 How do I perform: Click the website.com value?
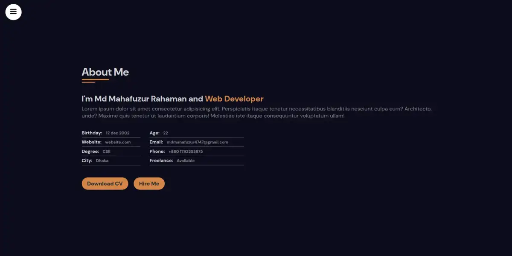pos(118,142)
